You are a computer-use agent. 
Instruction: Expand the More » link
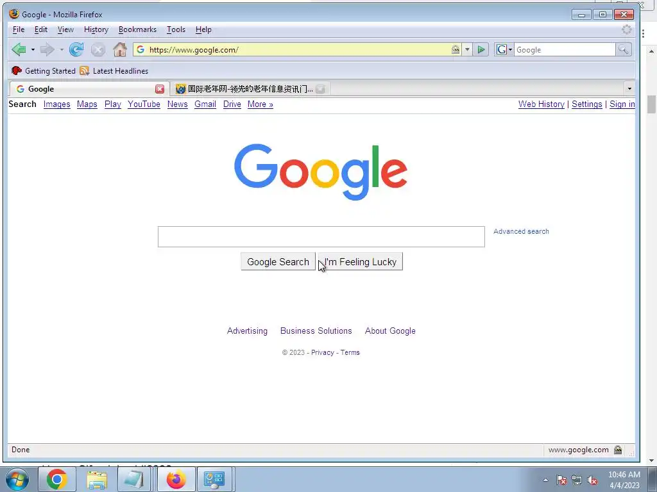coord(260,104)
